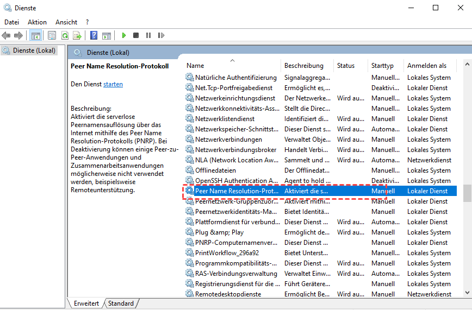
Task: Switch to the Standard tab
Action: pos(121,303)
